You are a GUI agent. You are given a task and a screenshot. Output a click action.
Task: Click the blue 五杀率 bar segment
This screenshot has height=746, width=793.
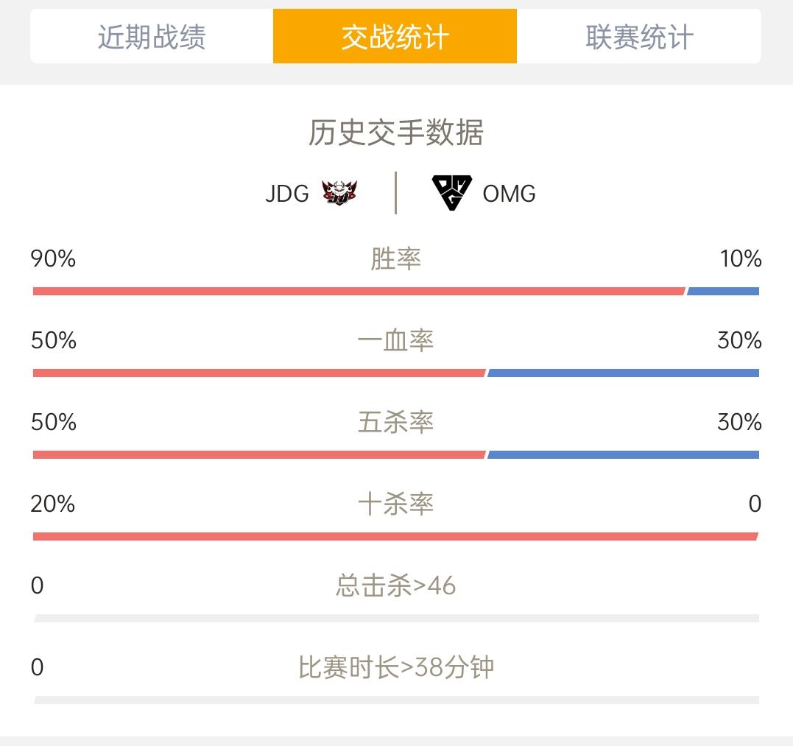point(624,454)
